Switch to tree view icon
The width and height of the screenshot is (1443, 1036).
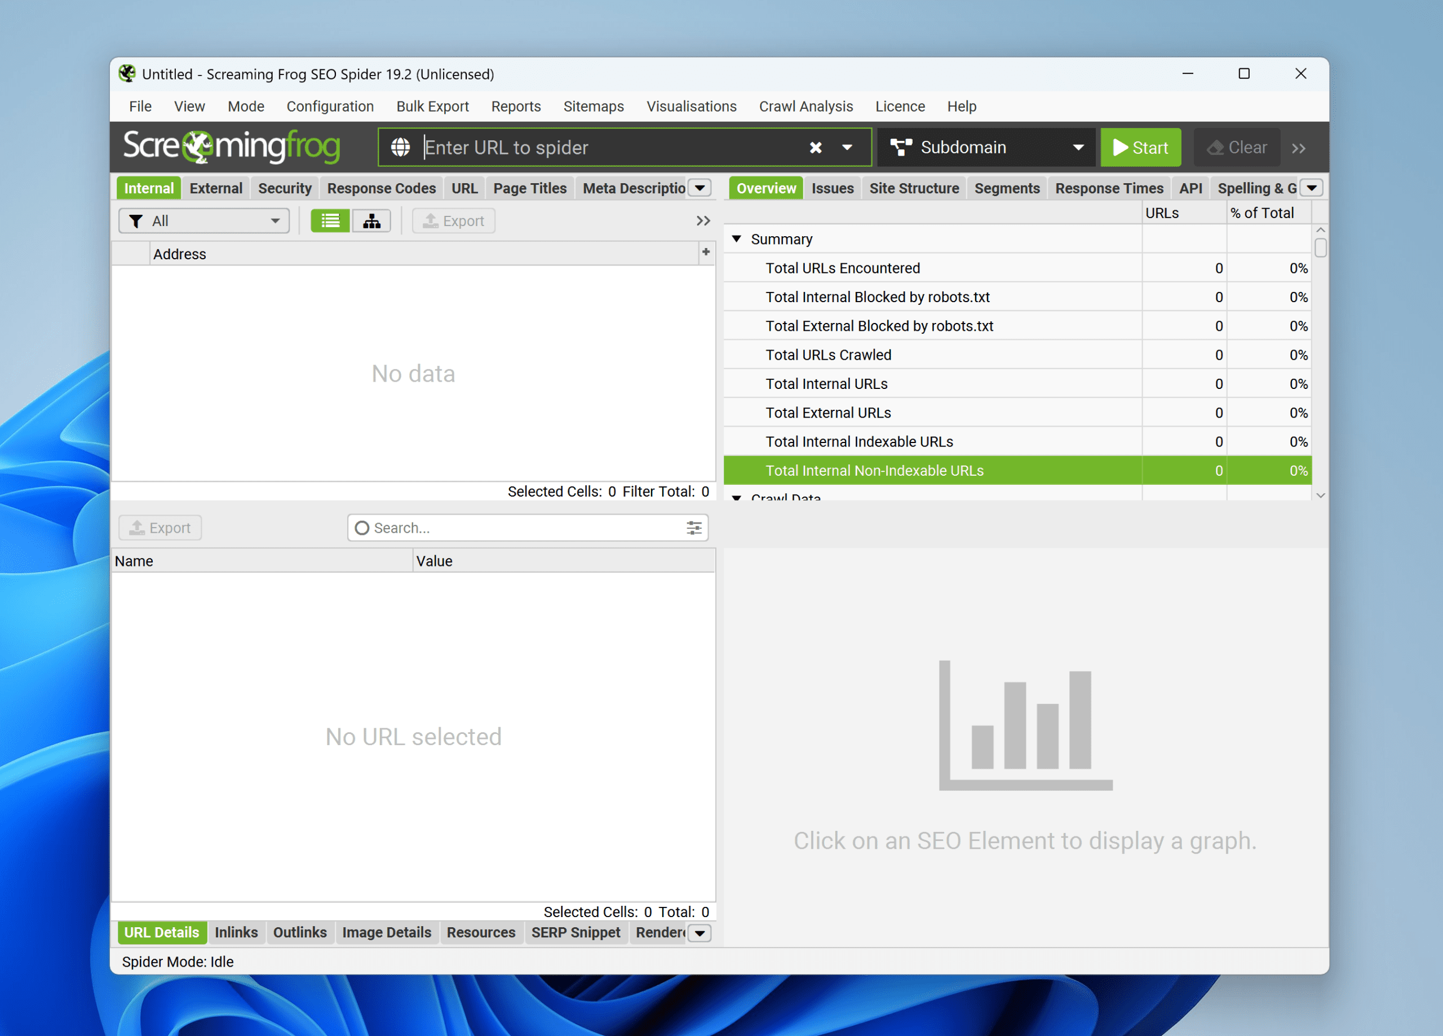[x=371, y=221]
